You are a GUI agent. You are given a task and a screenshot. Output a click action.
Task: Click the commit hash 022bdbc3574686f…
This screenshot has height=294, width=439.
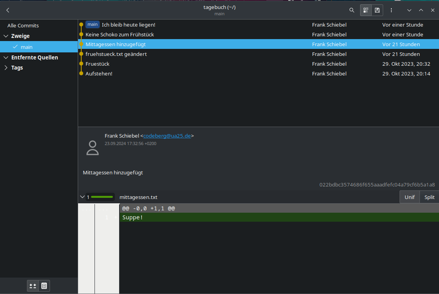pyautogui.click(x=377, y=185)
